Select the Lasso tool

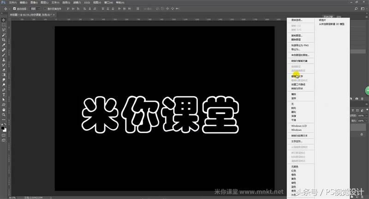coord(4,30)
